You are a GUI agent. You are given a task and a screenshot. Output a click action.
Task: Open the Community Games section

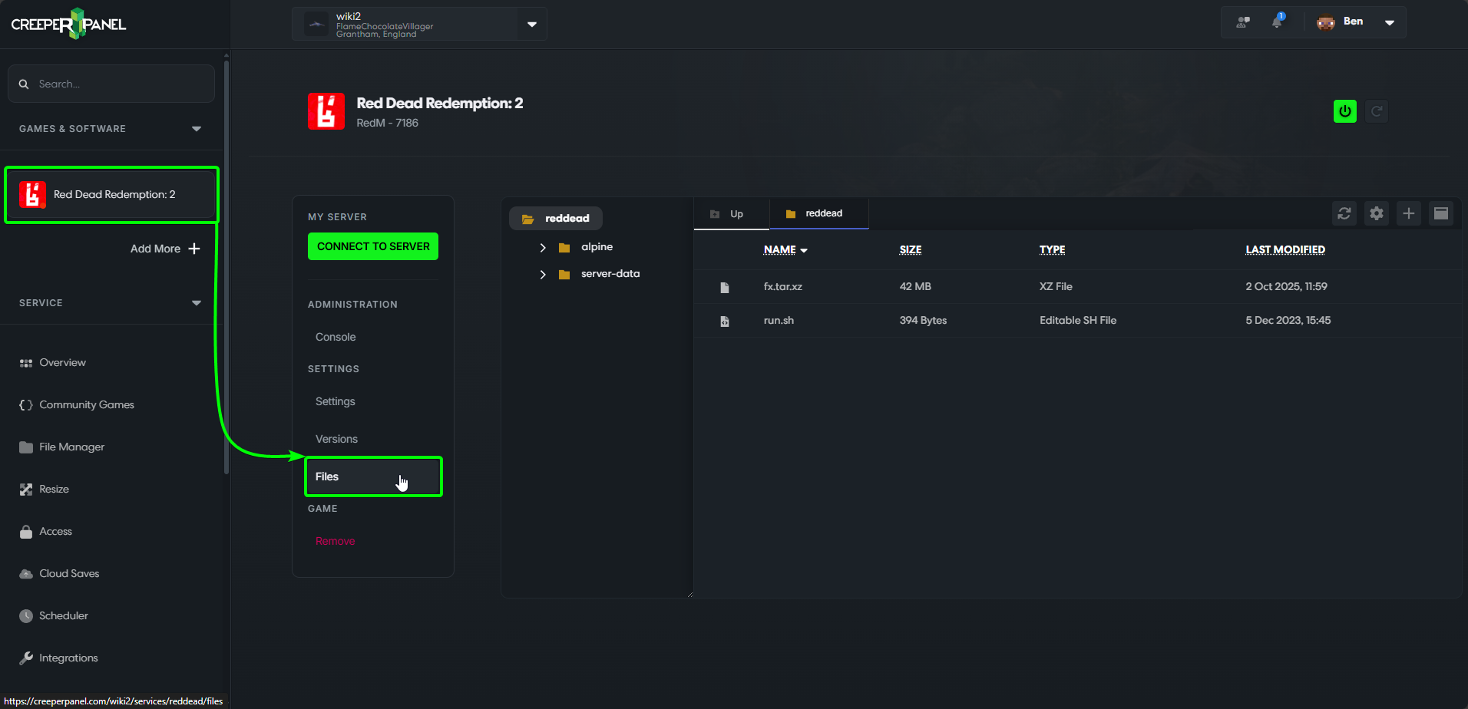[x=87, y=404]
